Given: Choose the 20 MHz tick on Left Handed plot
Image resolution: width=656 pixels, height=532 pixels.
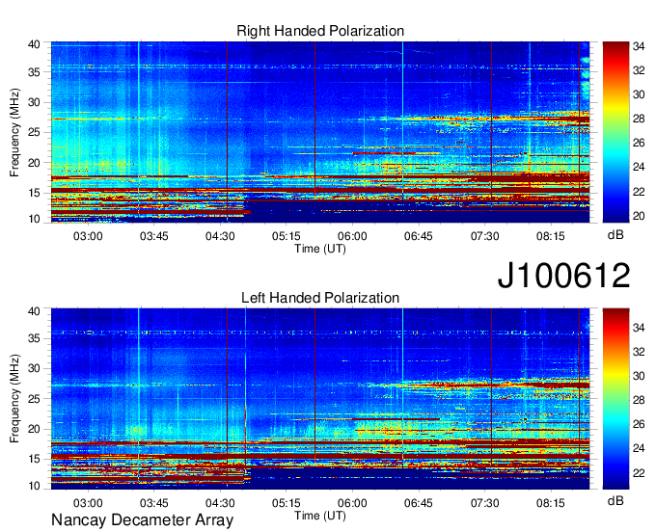Looking at the screenshot, I should [34, 429].
